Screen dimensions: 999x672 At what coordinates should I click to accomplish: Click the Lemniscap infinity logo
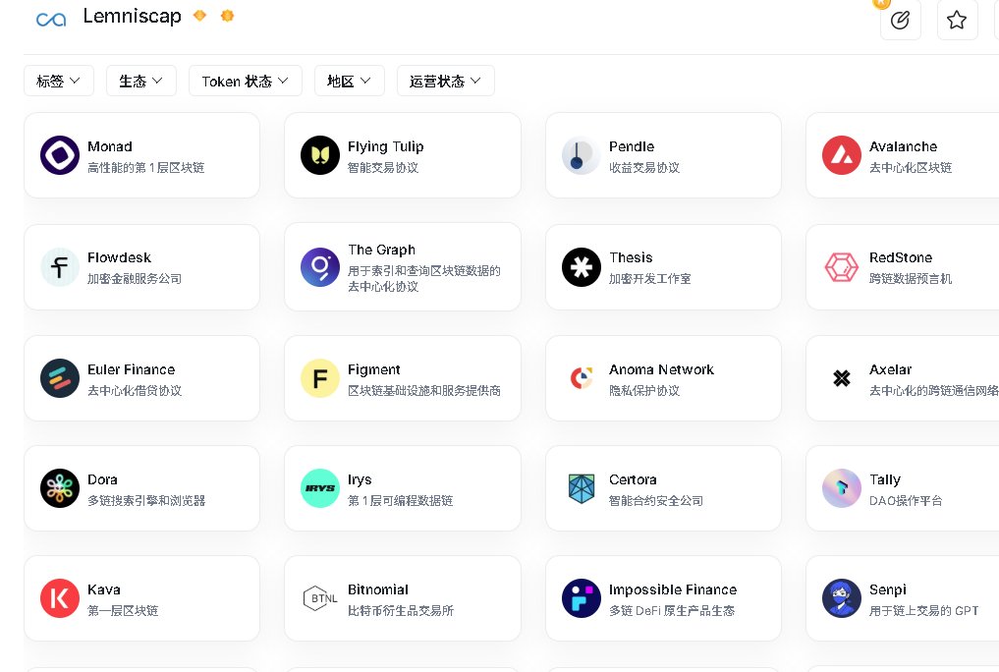click(x=51, y=19)
